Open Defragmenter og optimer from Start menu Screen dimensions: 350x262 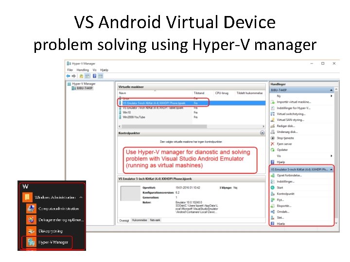tap(55, 220)
